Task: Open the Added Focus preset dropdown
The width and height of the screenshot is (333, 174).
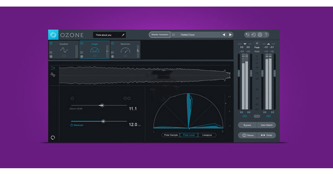Action: tap(196, 35)
